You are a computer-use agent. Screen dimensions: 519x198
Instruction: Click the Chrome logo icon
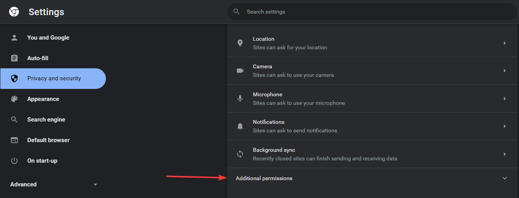[x=14, y=12]
